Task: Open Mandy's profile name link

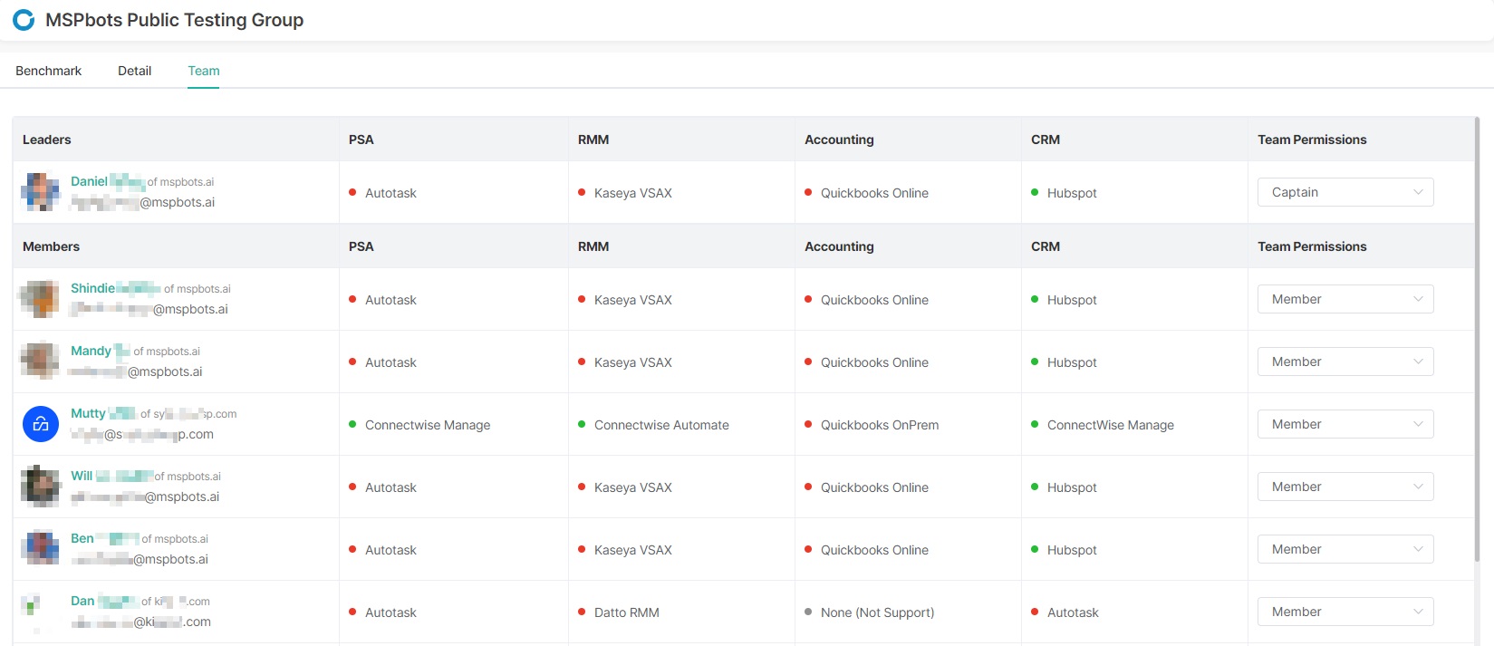Action: [x=91, y=351]
